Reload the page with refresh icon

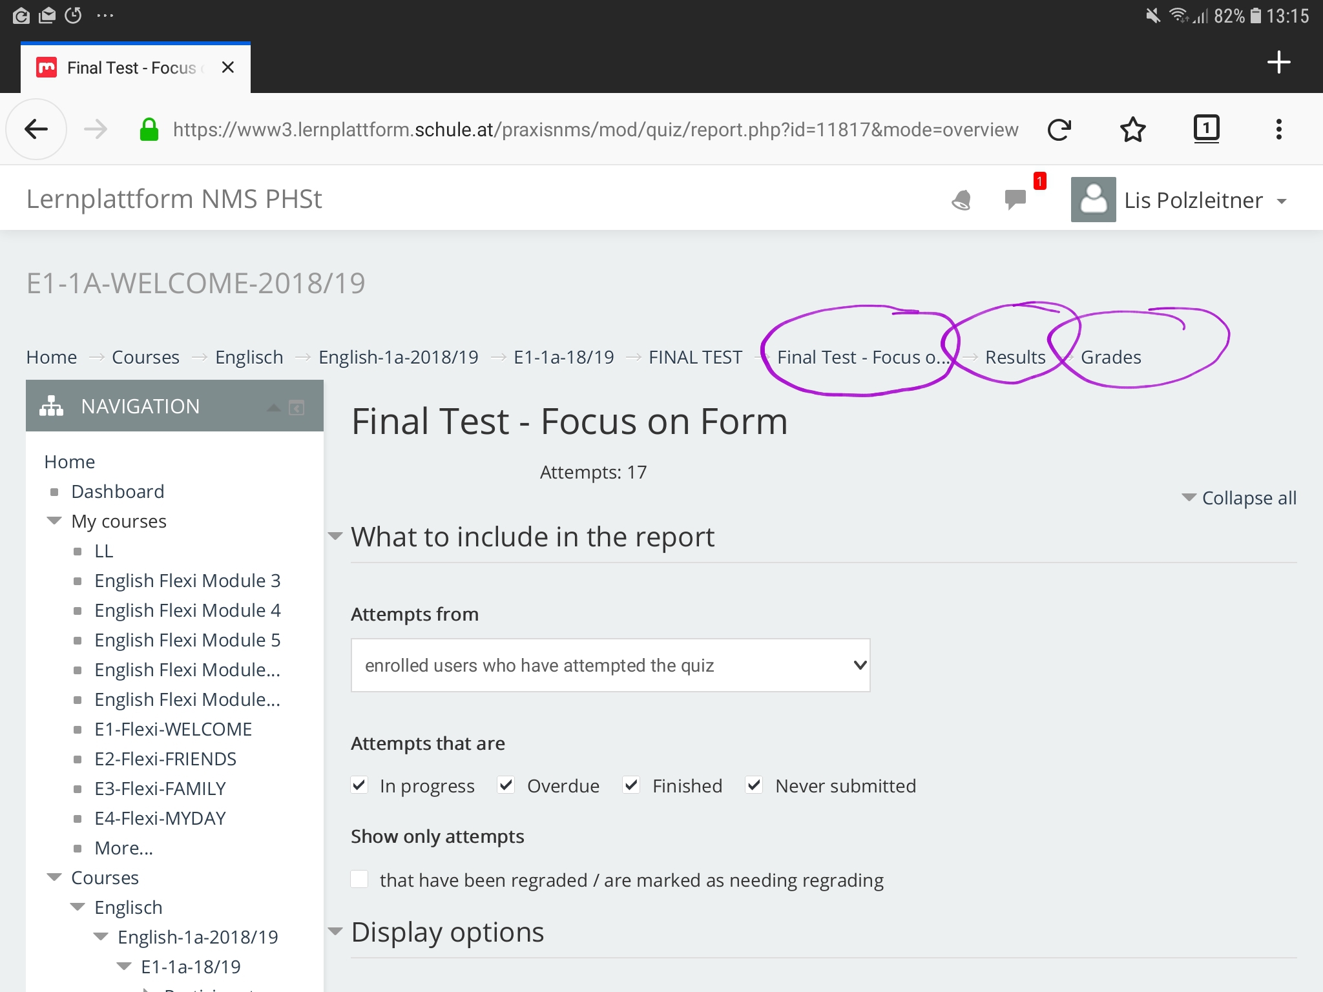pyautogui.click(x=1059, y=129)
